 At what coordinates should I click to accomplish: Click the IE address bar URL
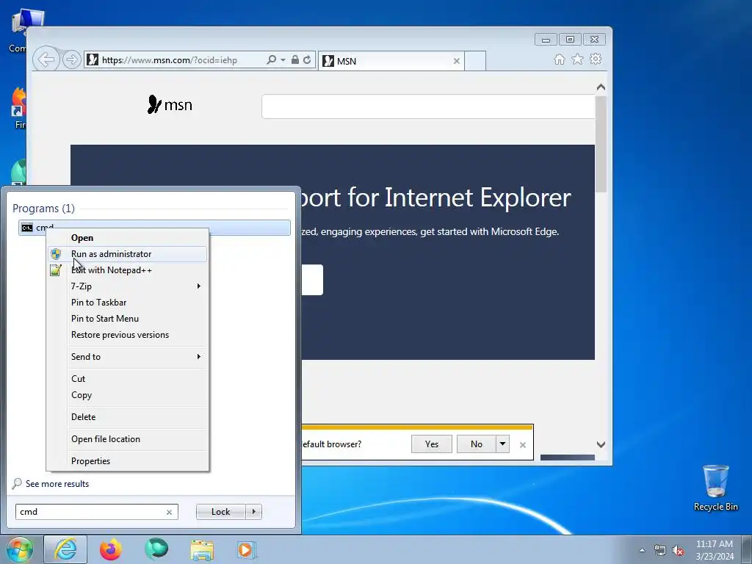click(170, 60)
